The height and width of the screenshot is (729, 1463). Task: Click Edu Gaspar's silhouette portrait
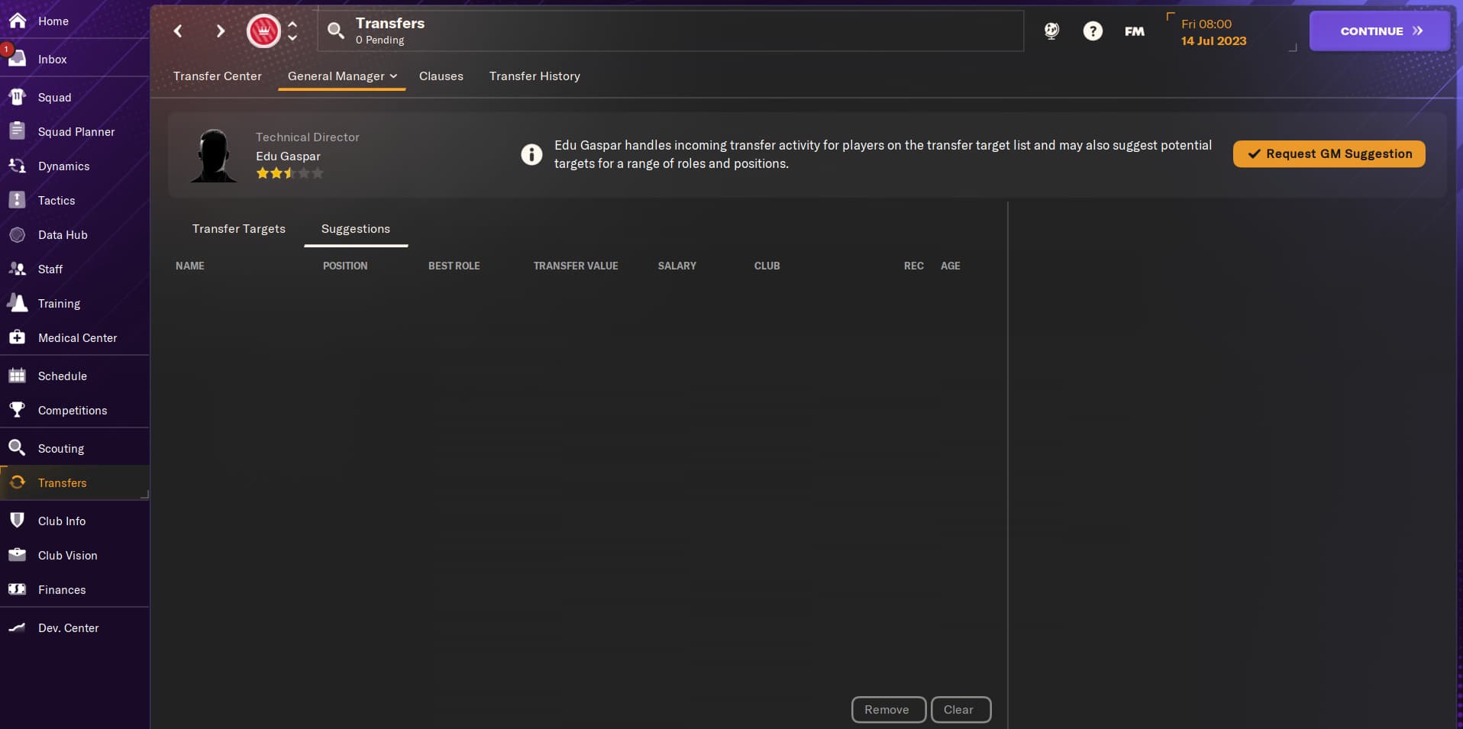[x=214, y=156]
